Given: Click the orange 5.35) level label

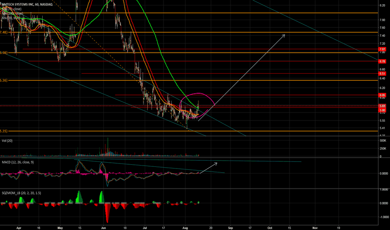Looking at the screenshot, I should click(4, 131).
